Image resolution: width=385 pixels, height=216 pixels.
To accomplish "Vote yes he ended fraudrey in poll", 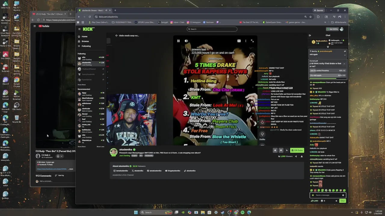I will [x=328, y=70].
